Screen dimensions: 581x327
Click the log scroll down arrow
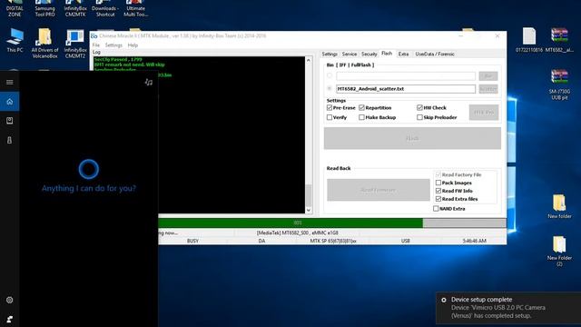pyautogui.click(x=309, y=210)
